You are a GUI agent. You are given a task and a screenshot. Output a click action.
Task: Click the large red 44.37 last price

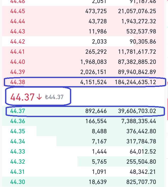point(22,97)
